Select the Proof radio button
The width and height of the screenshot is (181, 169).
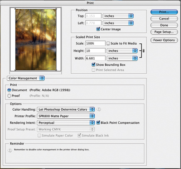click(x=9, y=96)
